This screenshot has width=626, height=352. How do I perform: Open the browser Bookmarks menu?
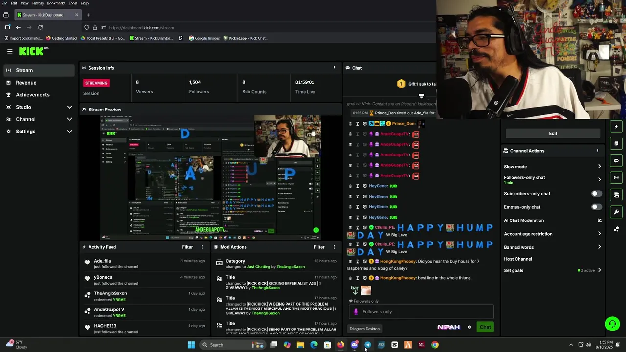coord(56,3)
